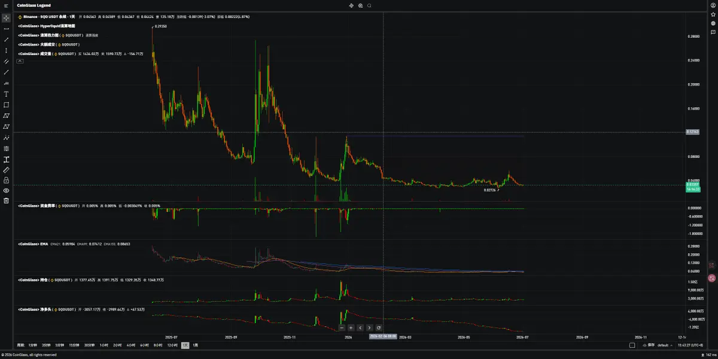Select the 3分钟 timeframe

[x=45, y=345]
